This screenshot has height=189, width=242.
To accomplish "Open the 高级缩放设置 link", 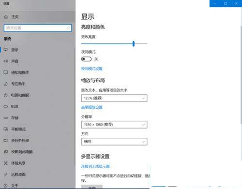I will pyautogui.click(x=92, y=107).
